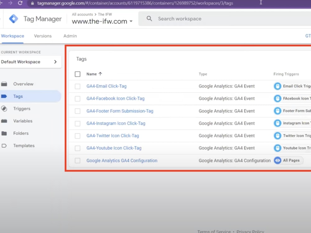Check the checkbox for GA4-Email Click-Tag

click(x=77, y=86)
